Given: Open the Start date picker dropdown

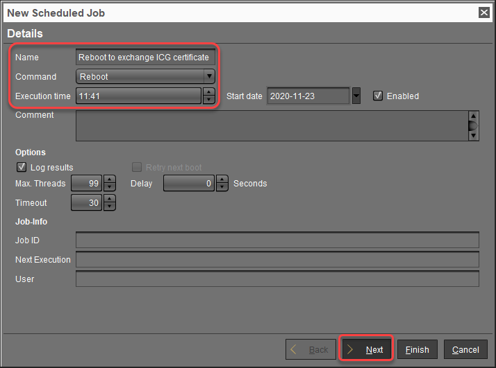Looking at the screenshot, I should tap(356, 96).
